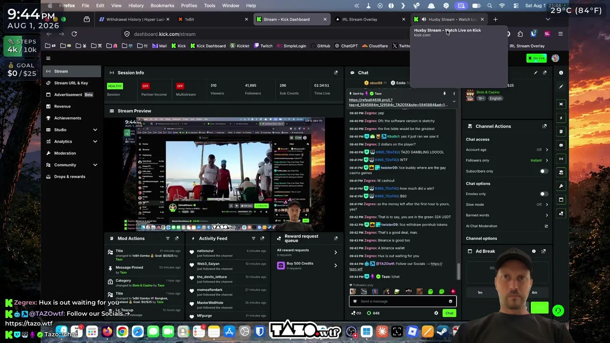Viewport: 610px width, 343px height.
Task: Unpin the pinned chat message
Action: (445, 93)
